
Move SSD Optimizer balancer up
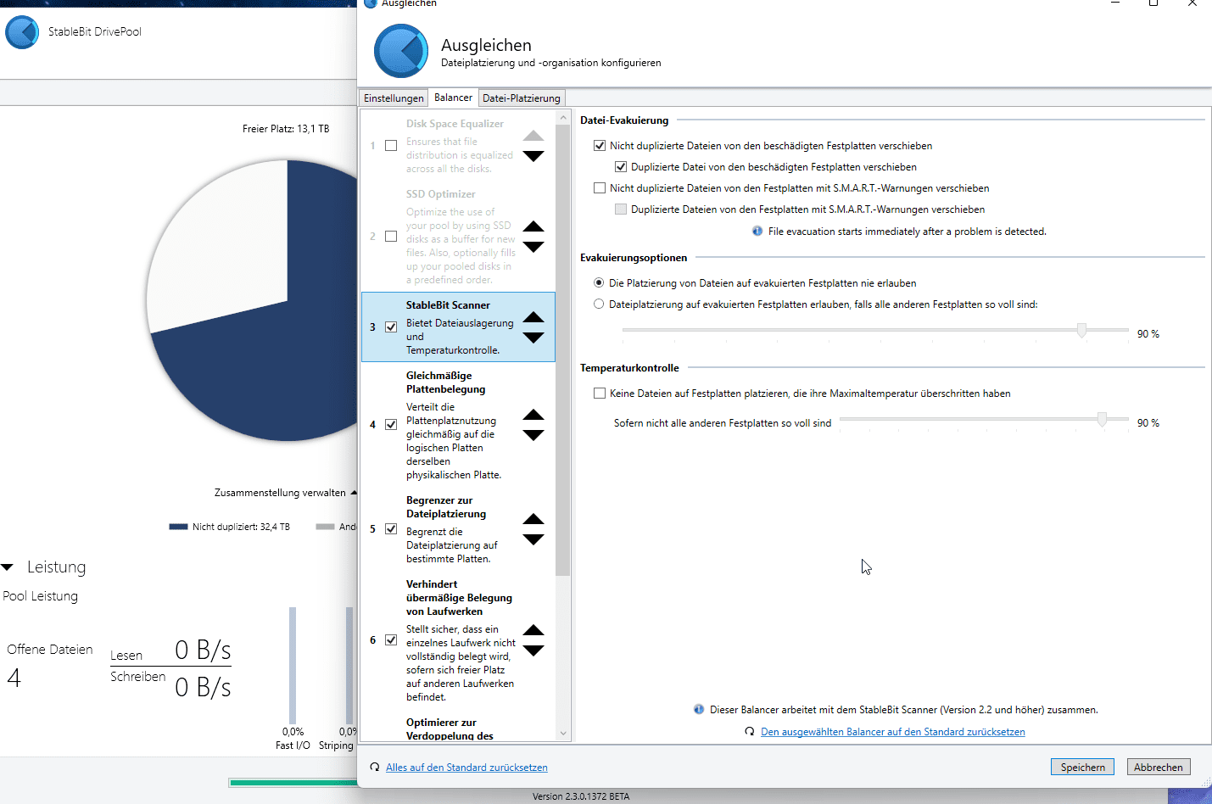533,226
